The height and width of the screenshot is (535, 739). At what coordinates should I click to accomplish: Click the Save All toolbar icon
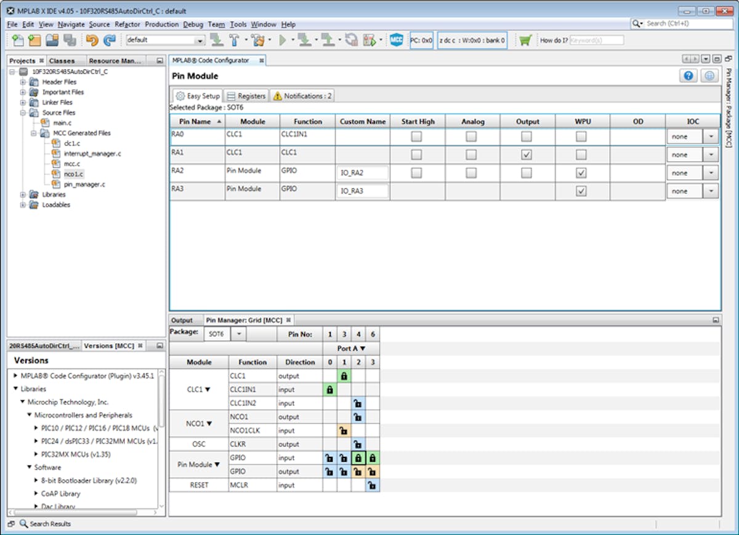click(x=70, y=41)
